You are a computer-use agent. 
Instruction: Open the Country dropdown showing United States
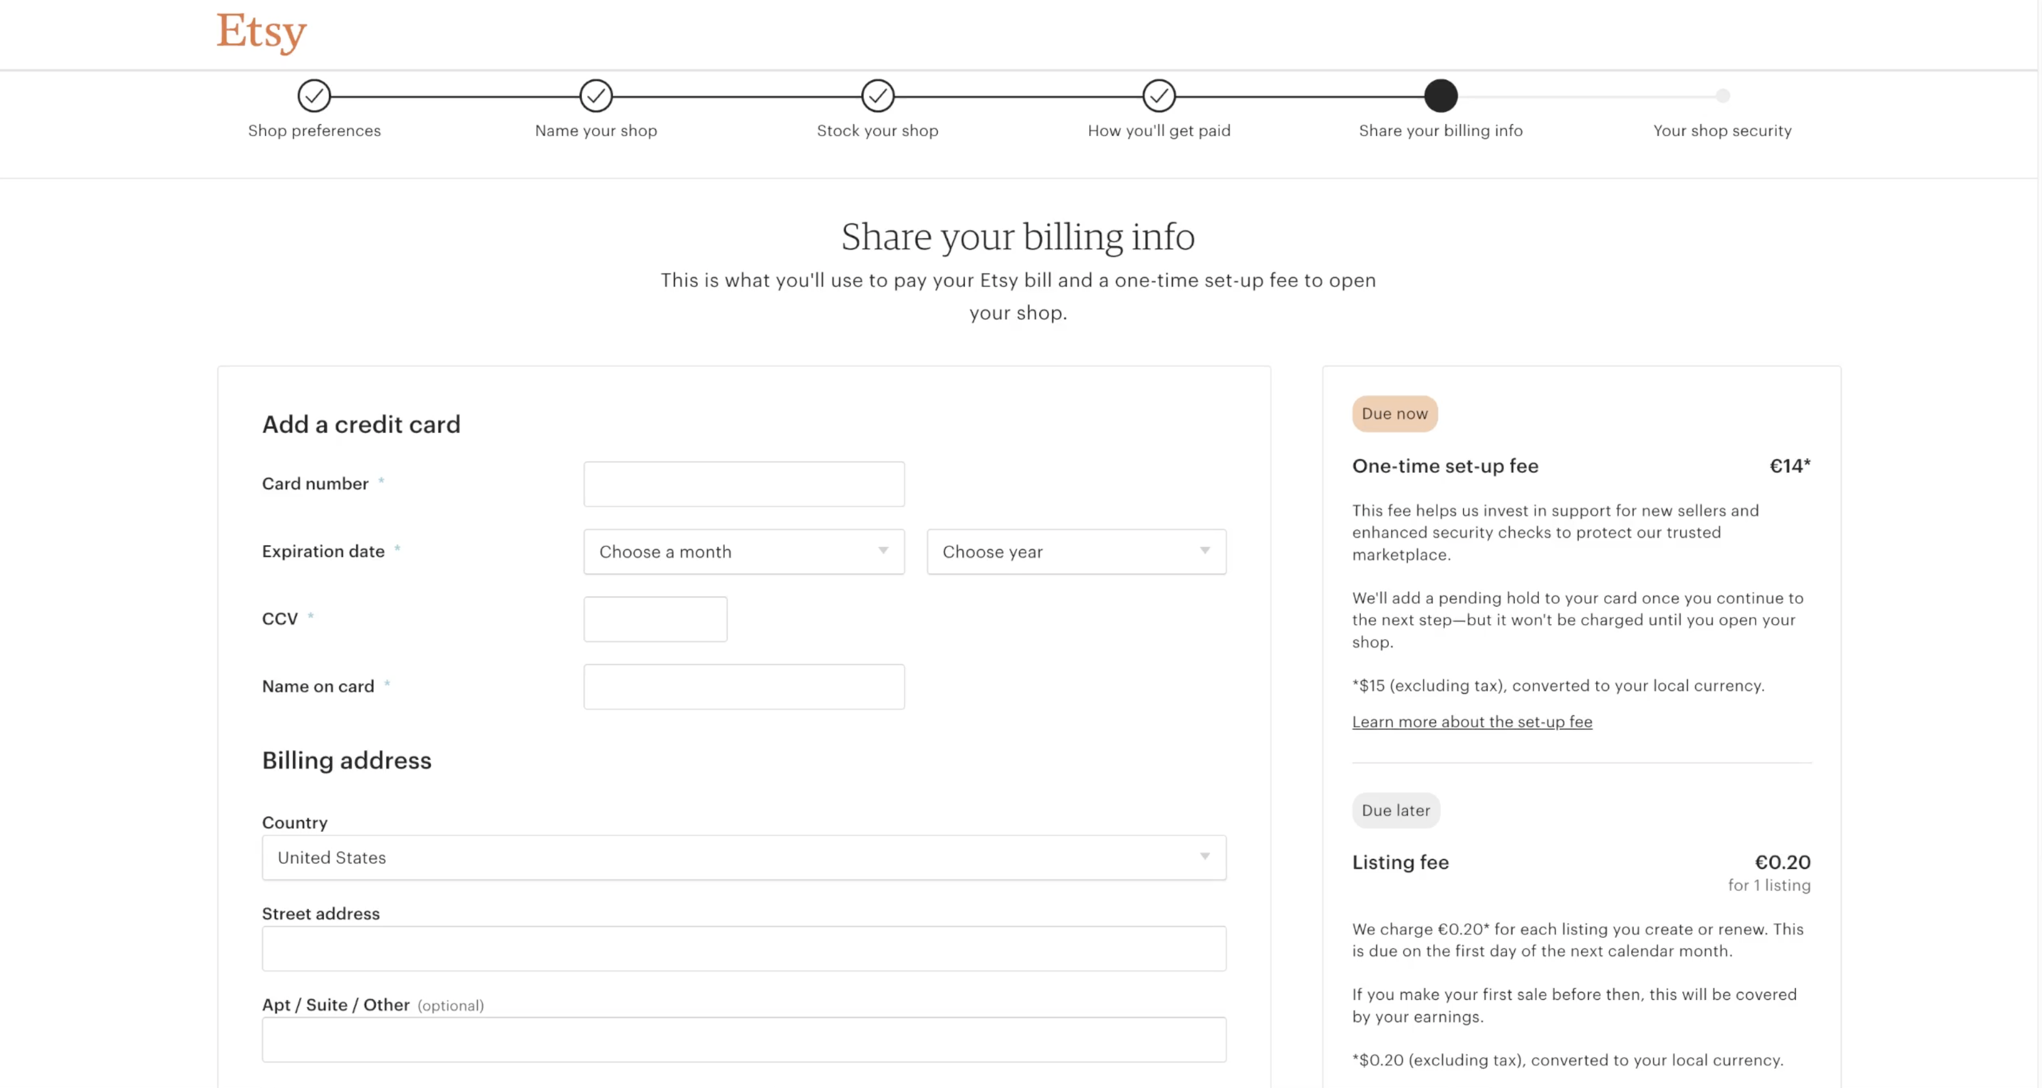pyautogui.click(x=744, y=858)
